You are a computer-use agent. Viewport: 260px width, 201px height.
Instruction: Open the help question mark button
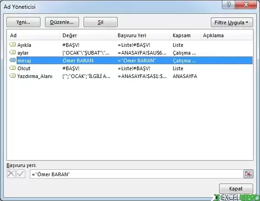tap(228, 5)
